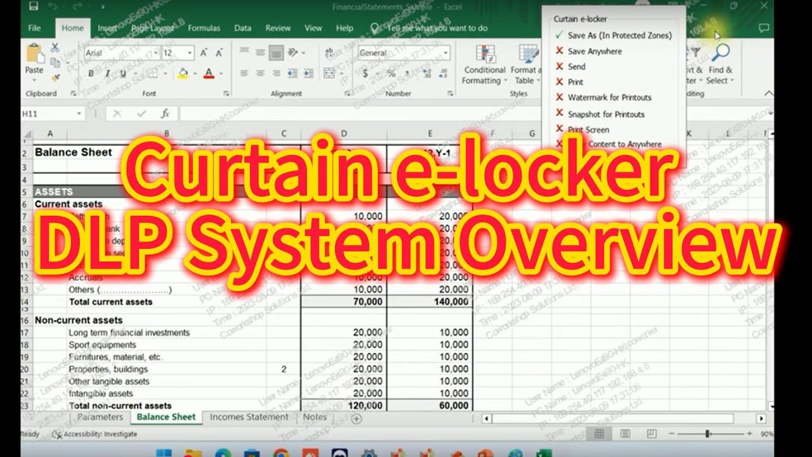812x457 pixels.
Task: Toggle bold formatting
Action: click(91, 74)
